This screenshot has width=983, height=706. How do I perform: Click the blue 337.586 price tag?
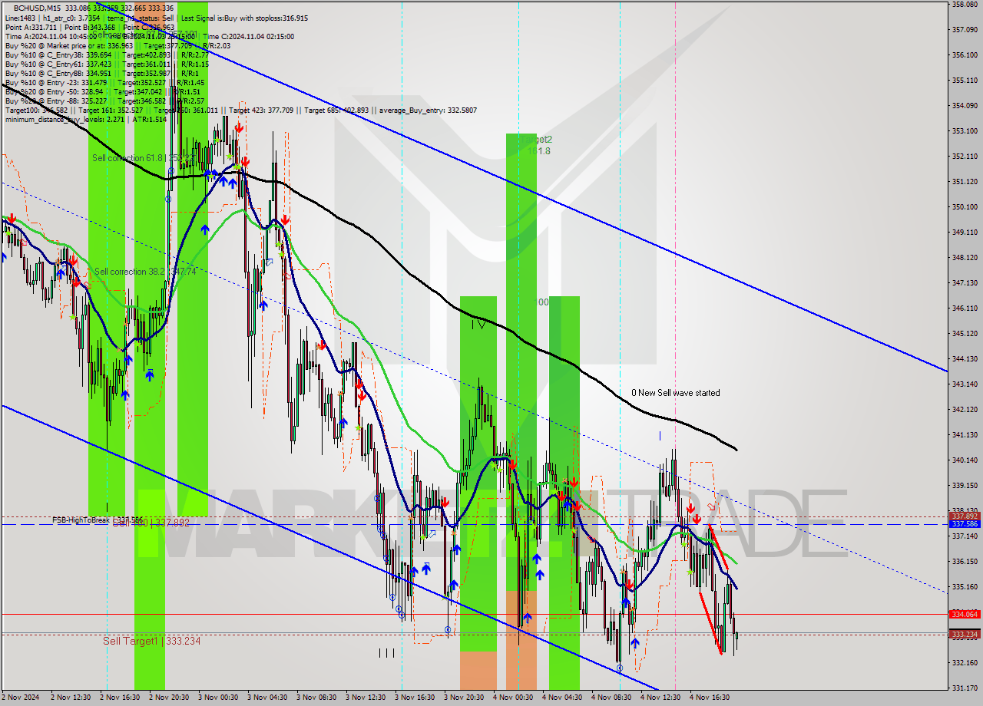tap(965, 524)
